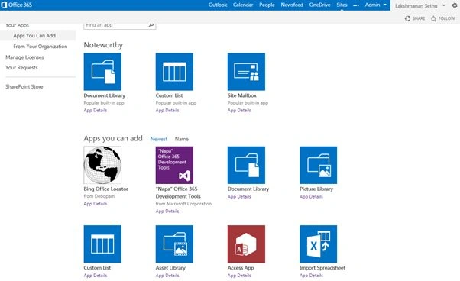Open App Details for Site Mailbox

click(x=239, y=110)
